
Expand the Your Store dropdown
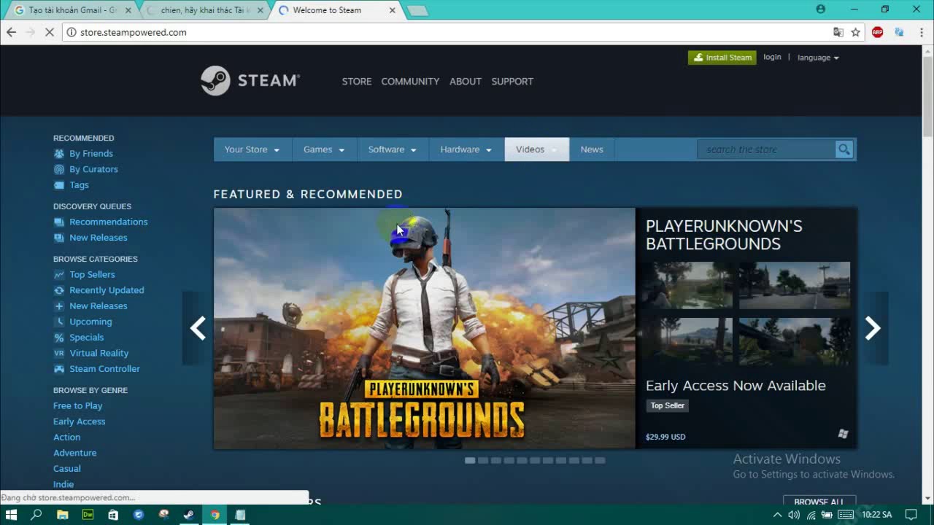(252, 149)
